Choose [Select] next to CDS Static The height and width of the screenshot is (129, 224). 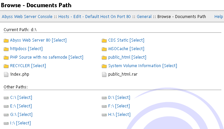coord(137,40)
